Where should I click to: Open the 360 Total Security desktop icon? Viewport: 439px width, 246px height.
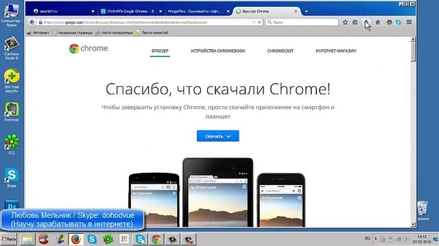click(12, 81)
